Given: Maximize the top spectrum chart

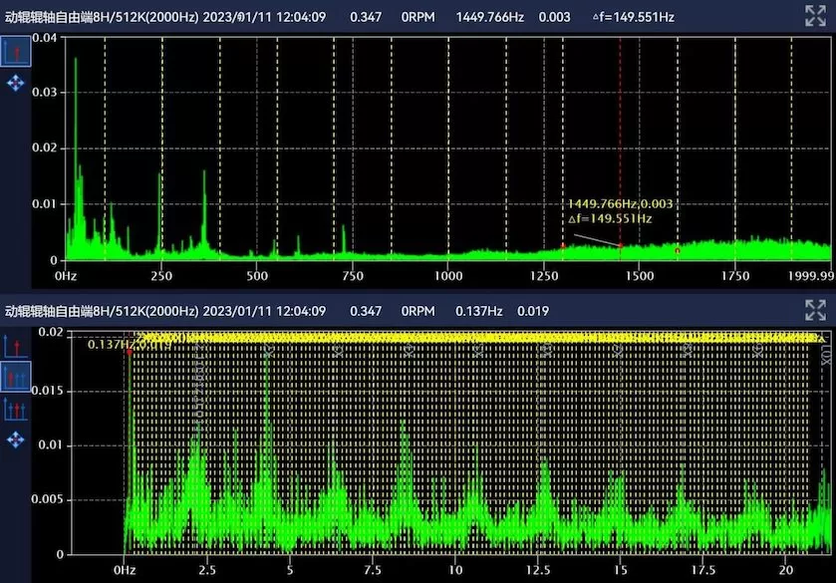Looking at the screenshot, I should (815, 15).
